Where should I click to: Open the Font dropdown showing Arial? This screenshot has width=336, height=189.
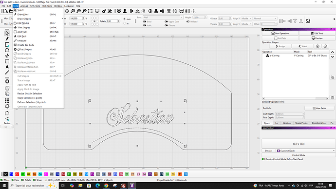pos(163,18)
